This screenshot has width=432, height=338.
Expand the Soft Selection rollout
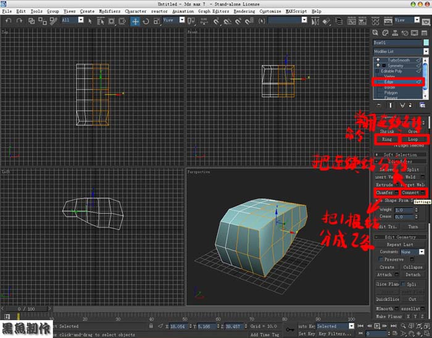400,155
